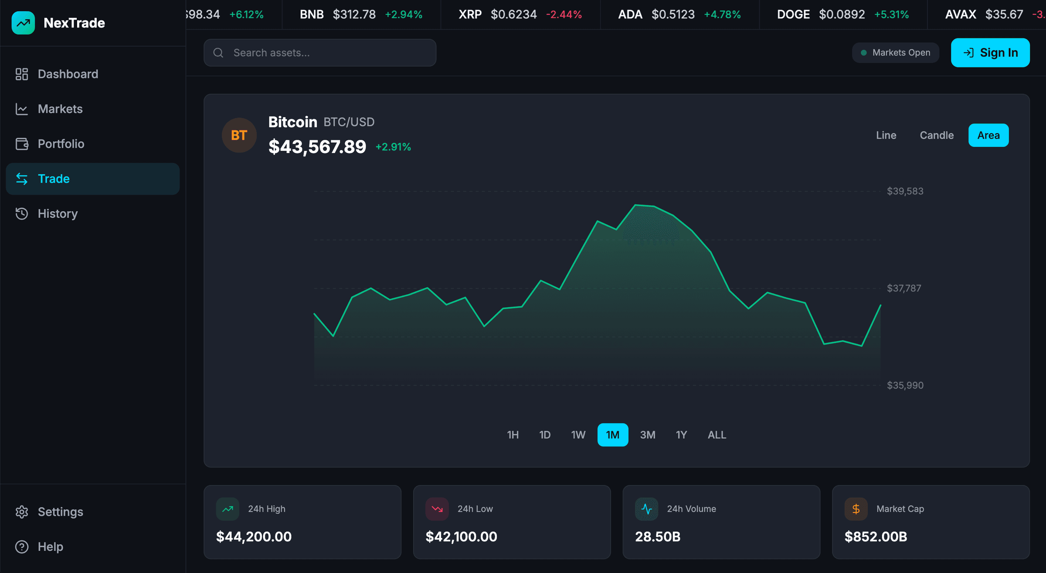The width and height of the screenshot is (1046, 573).
Task: Click the Portfolio wallet icon
Action: point(22,144)
